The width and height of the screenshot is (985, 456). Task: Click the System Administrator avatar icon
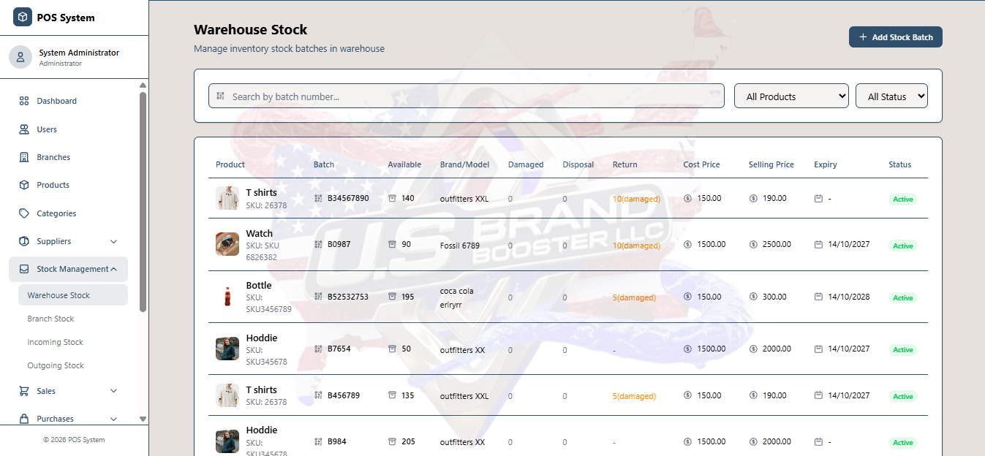coord(20,57)
